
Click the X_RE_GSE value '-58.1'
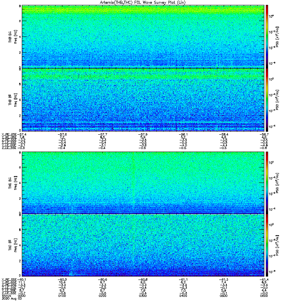point(183,134)
